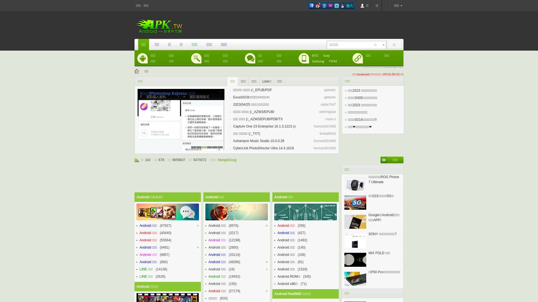Click the chat bubble icon in green bar
538x302 pixels.
click(x=250, y=58)
